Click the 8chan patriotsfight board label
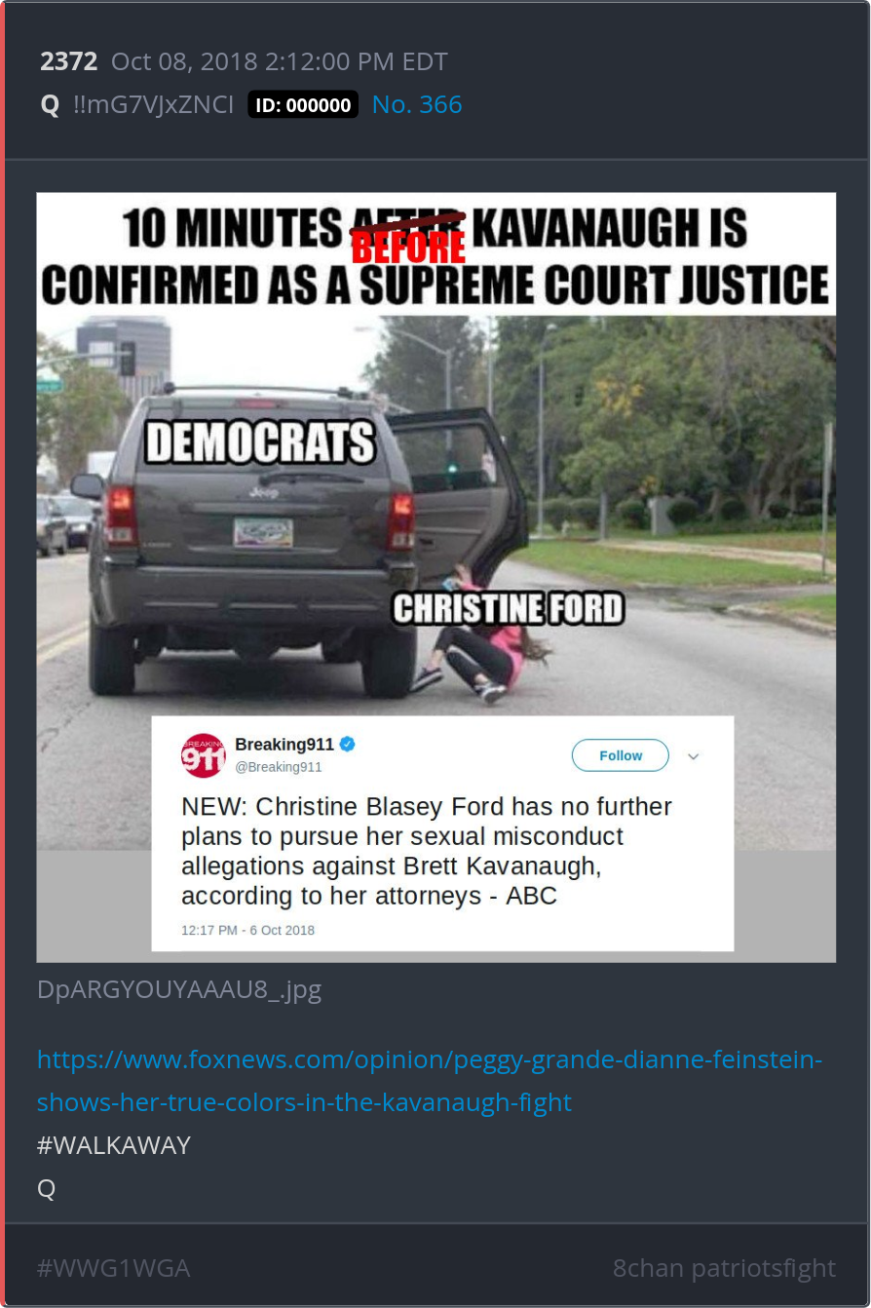The image size is (871, 1308). [724, 1268]
